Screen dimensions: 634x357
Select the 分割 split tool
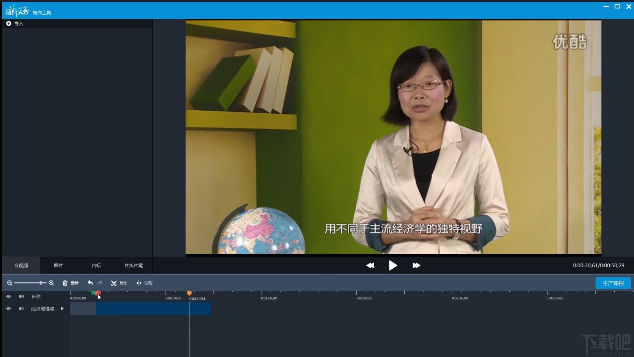click(139, 283)
